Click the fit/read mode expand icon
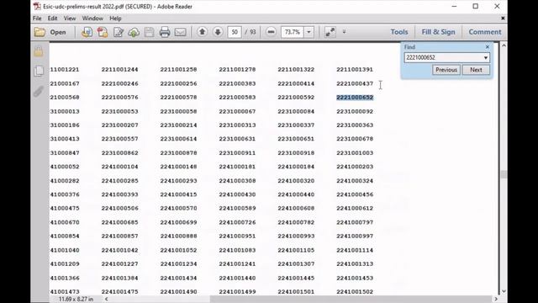 tap(330, 32)
